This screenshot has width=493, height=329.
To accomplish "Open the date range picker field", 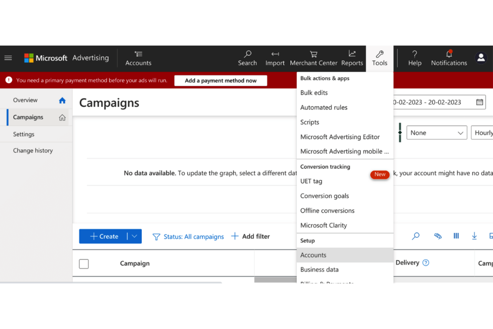I will (439, 102).
